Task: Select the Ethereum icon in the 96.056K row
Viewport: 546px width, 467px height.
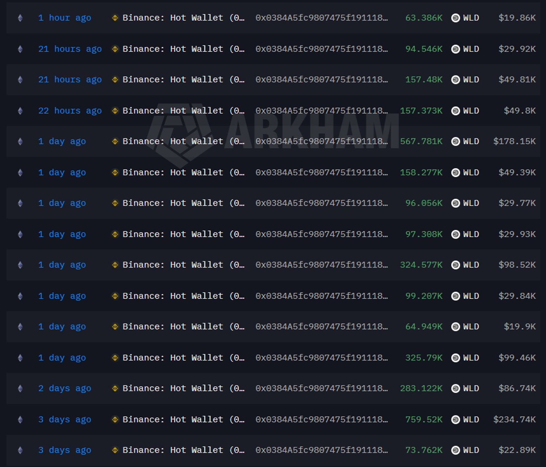Action: point(20,203)
